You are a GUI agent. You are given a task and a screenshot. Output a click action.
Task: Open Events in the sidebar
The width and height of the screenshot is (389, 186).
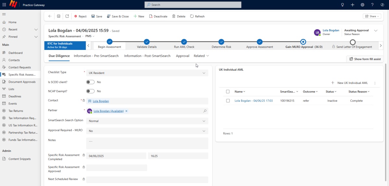13,103
